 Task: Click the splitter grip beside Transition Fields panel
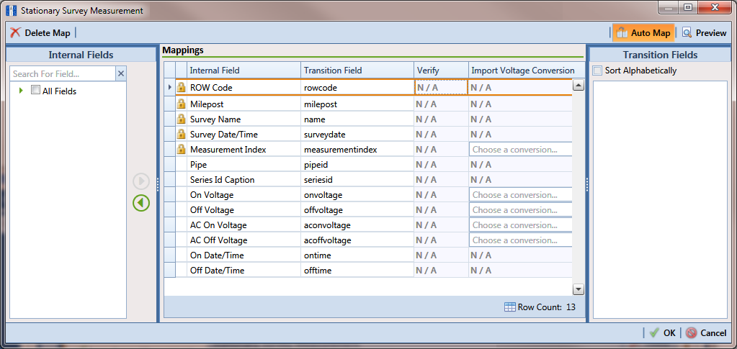click(x=586, y=185)
